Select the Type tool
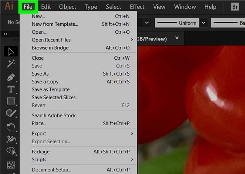Image resolution: width=245 pixels, height=174 pixels. 11,89
